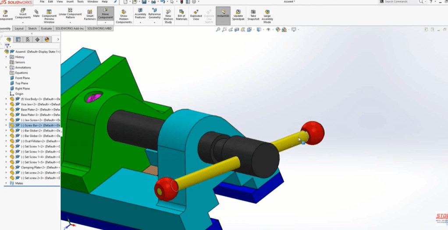Start a New Motion Study

click(168, 16)
